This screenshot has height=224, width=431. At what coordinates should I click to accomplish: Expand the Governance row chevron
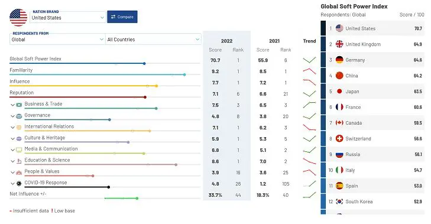[12, 116]
